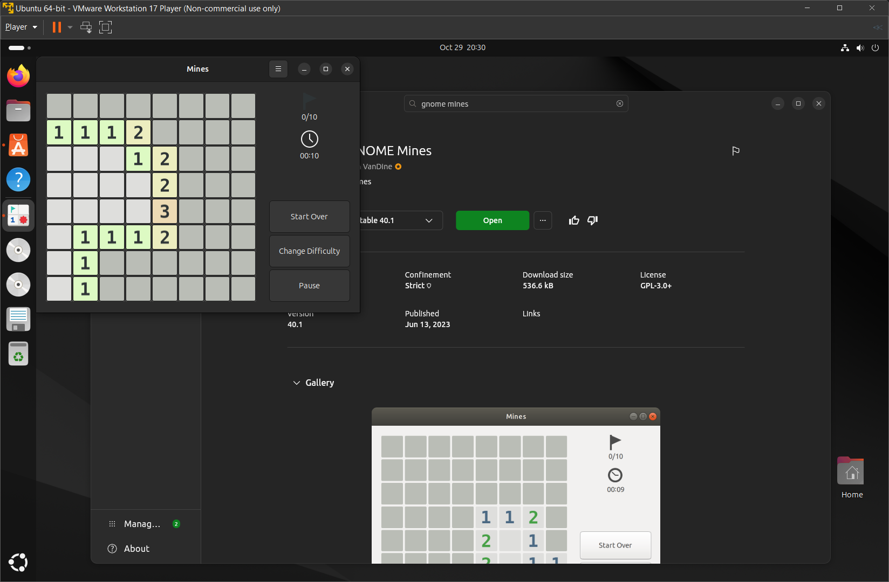This screenshot has height=582, width=889.
Task: Click the green Open button
Action: pos(493,220)
